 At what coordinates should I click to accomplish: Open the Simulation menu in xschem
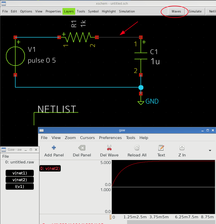pos(127,11)
